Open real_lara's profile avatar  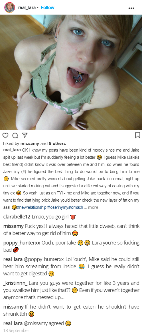click(9, 8)
